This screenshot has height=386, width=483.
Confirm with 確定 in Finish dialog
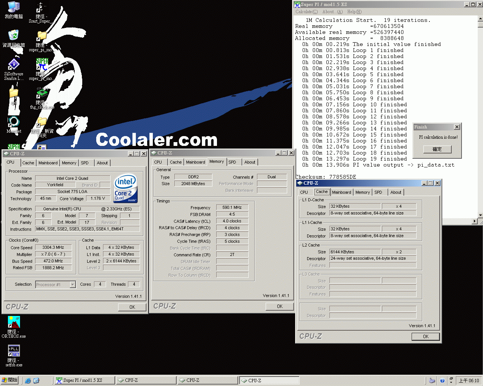click(x=437, y=149)
